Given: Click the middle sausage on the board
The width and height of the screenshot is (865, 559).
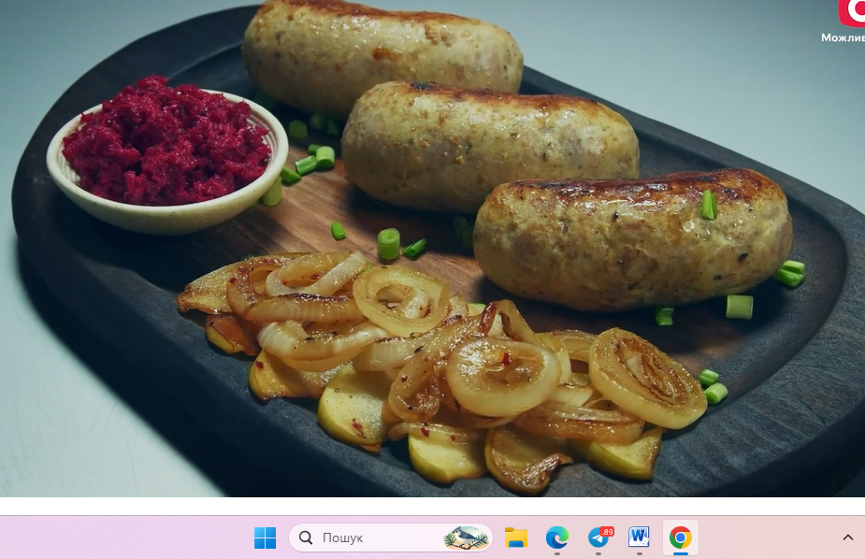Looking at the screenshot, I should point(489,145).
